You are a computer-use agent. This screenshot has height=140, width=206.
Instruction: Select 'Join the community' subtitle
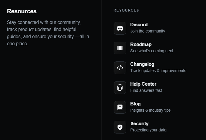pyautogui.click(x=148, y=31)
